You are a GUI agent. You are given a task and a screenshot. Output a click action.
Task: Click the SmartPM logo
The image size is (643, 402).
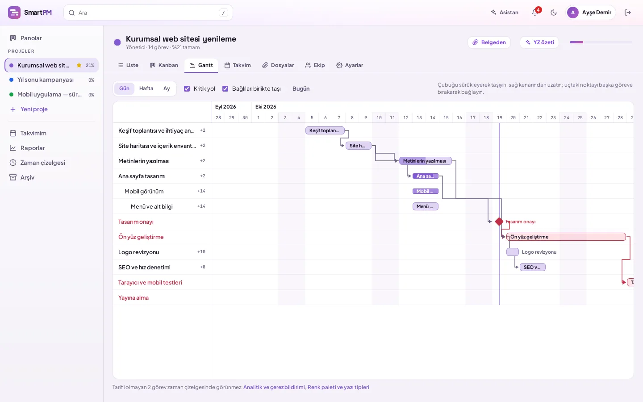pos(30,13)
